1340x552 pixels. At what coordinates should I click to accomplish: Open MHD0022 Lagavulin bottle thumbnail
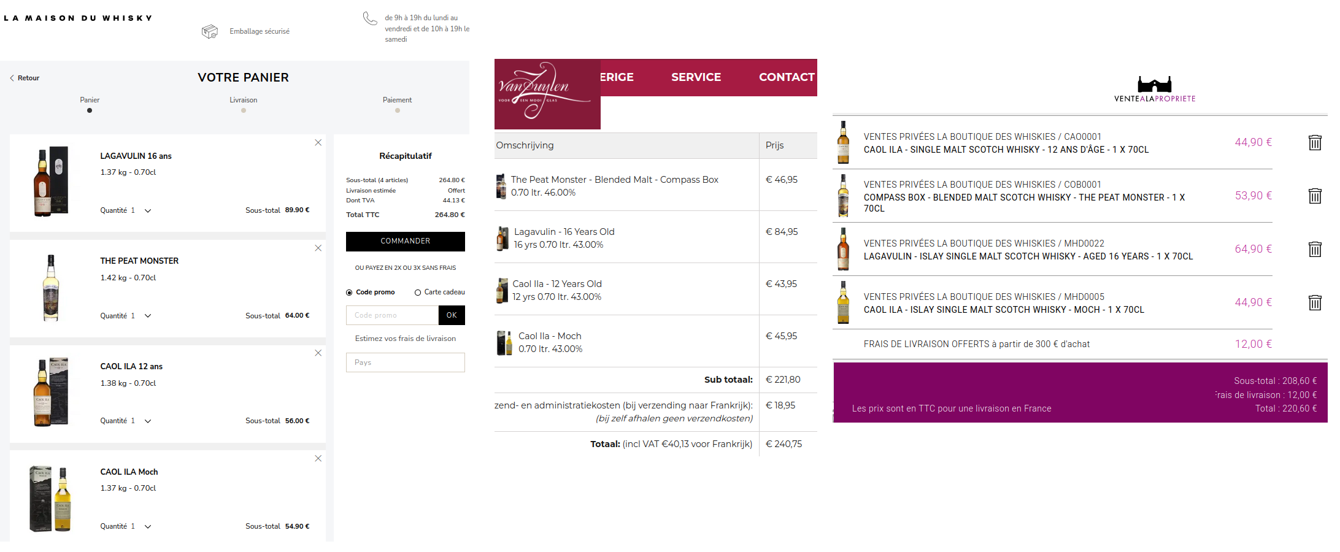tap(844, 249)
